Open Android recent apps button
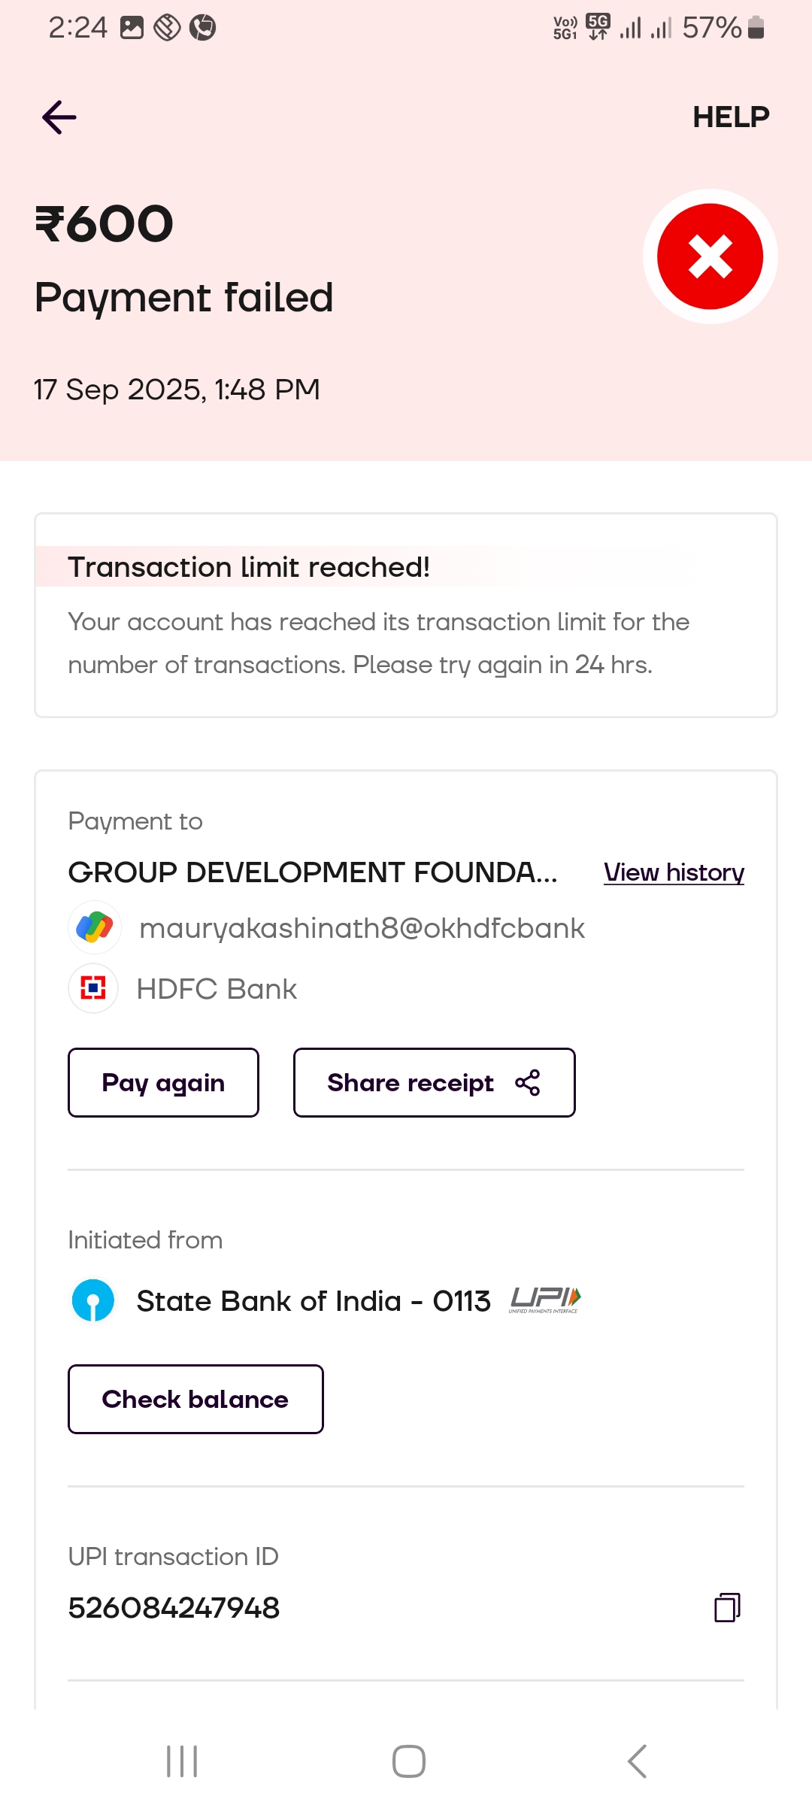 pos(182,1761)
